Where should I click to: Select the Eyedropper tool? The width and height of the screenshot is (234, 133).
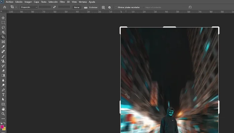[x=3, y=47]
